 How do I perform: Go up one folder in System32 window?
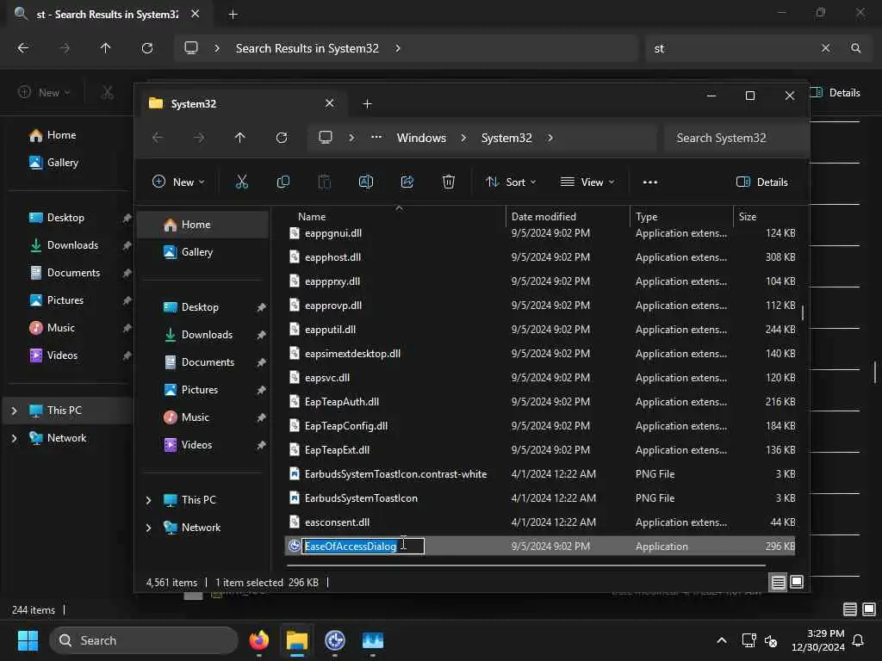(x=240, y=138)
